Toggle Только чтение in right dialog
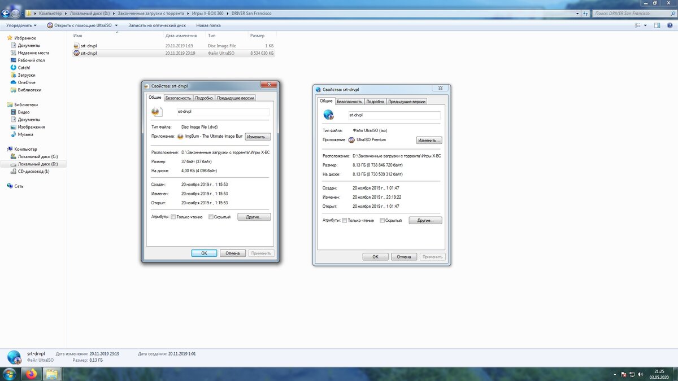 [x=345, y=220]
